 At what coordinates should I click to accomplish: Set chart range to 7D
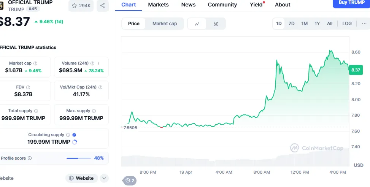tap(291, 24)
